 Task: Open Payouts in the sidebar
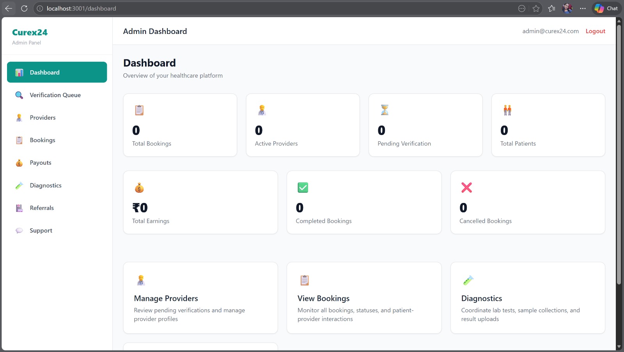[41, 163]
